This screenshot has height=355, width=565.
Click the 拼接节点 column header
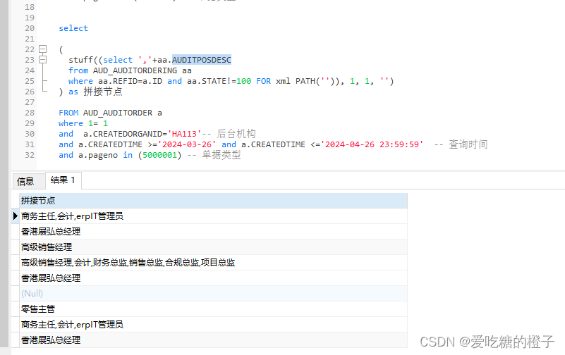point(213,201)
